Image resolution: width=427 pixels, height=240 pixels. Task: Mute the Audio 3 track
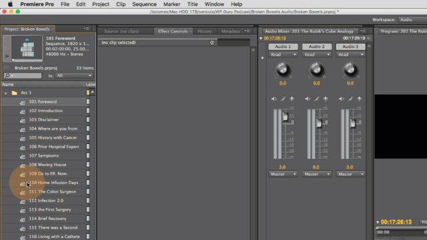pyautogui.click(x=341, y=99)
